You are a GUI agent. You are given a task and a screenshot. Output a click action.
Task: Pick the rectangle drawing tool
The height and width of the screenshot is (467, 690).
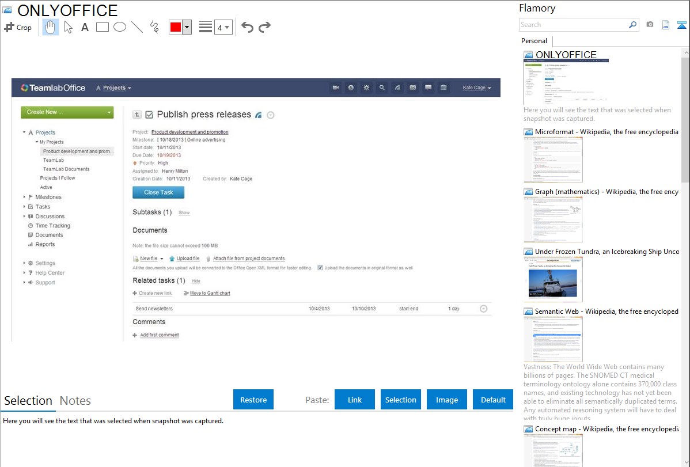pyautogui.click(x=102, y=27)
